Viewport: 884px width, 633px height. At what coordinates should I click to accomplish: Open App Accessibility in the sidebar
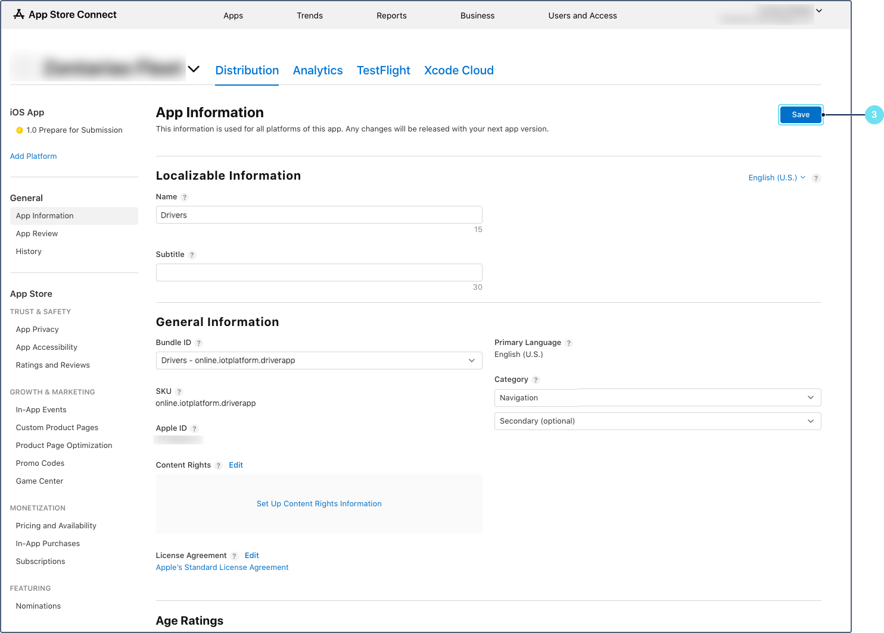(46, 347)
